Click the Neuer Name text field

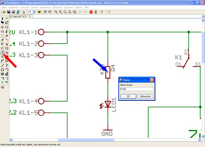(x=137, y=89)
